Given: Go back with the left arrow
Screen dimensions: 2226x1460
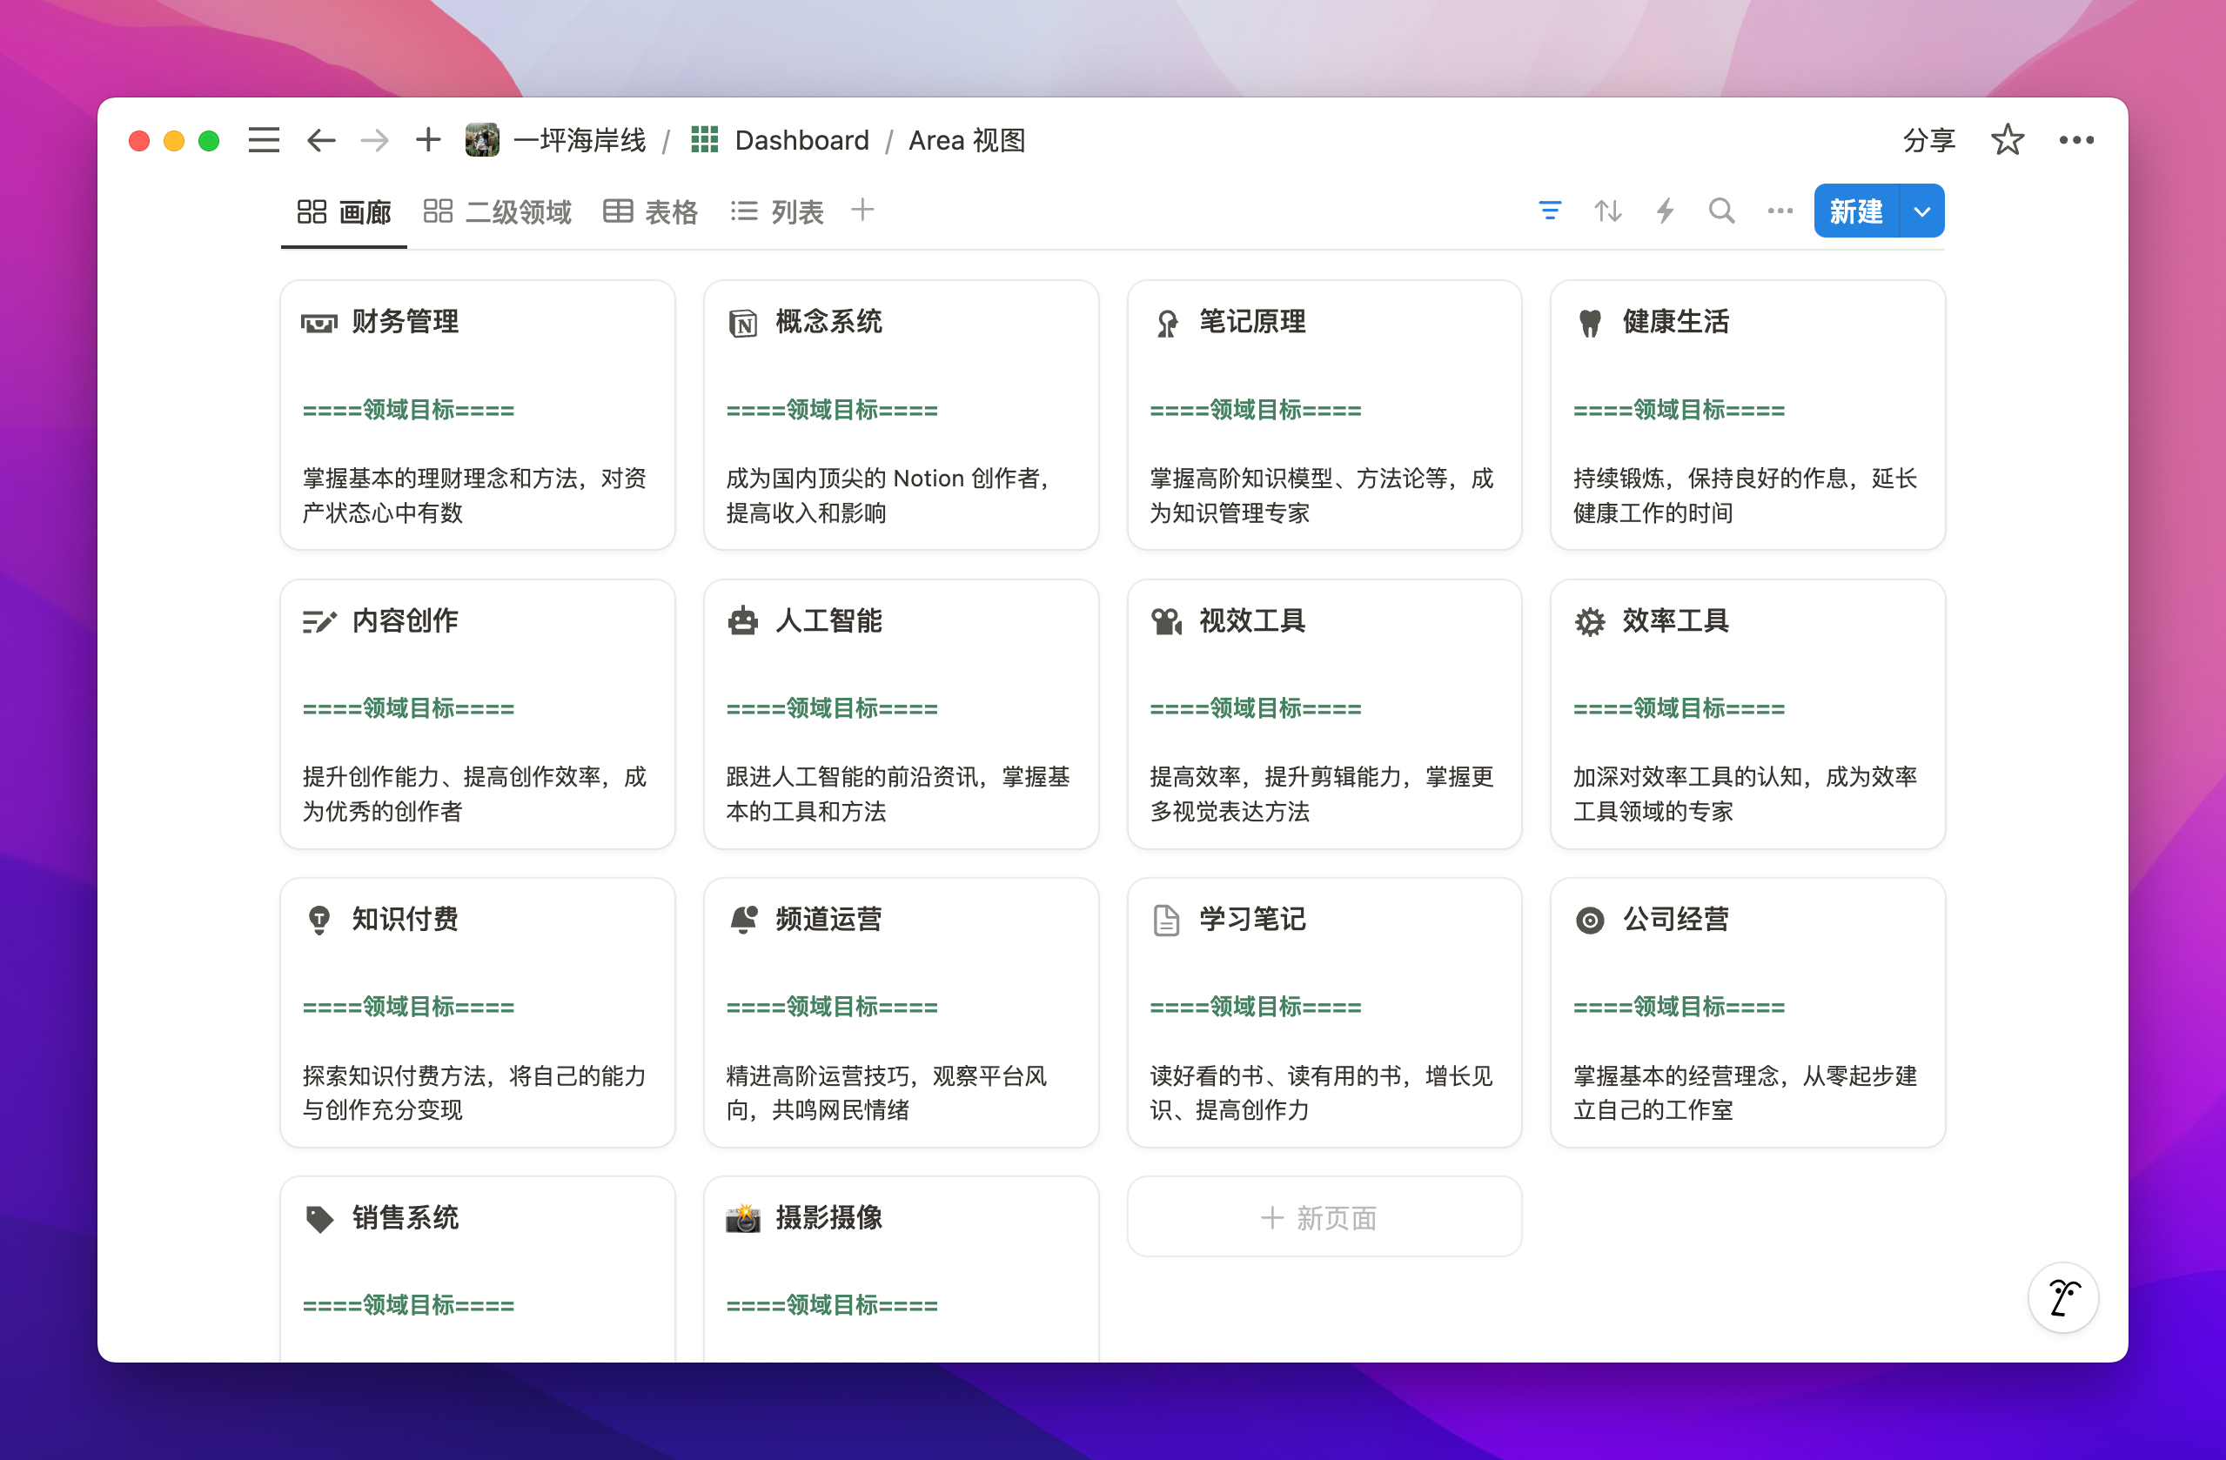Looking at the screenshot, I should (x=321, y=140).
